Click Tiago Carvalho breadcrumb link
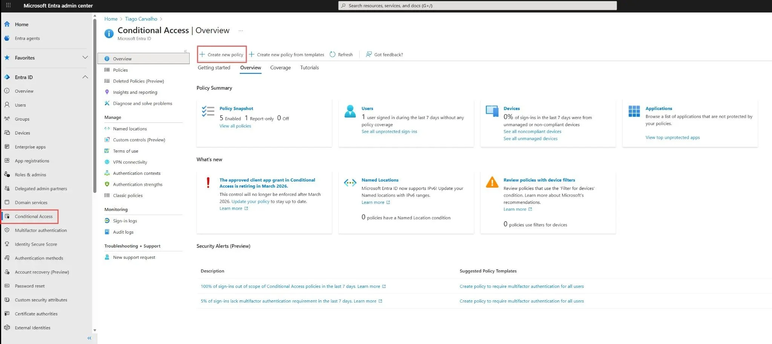Image resolution: width=772 pixels, height=344 pixels. 141,19
